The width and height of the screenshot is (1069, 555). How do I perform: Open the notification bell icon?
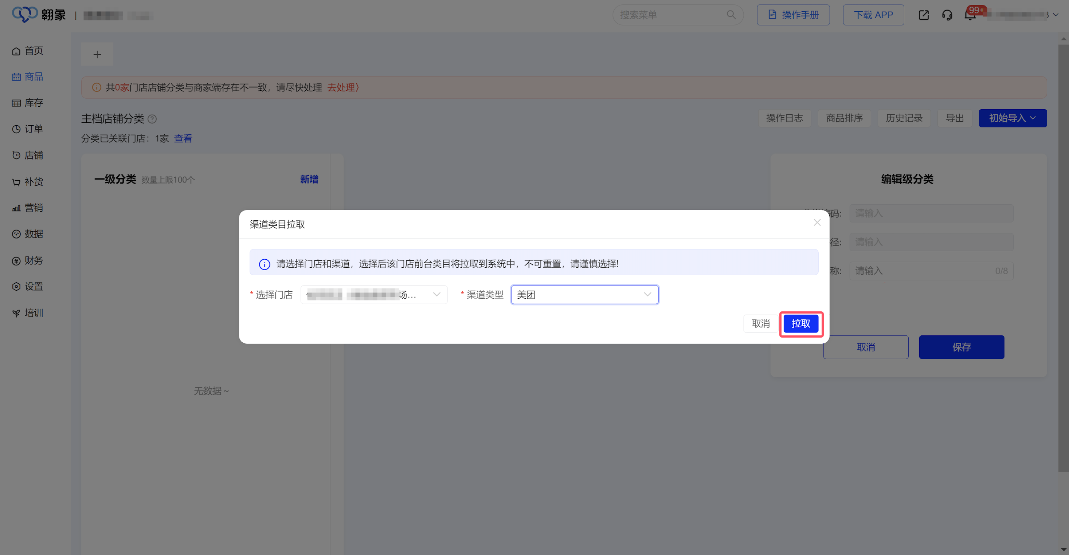pos(970,15)
